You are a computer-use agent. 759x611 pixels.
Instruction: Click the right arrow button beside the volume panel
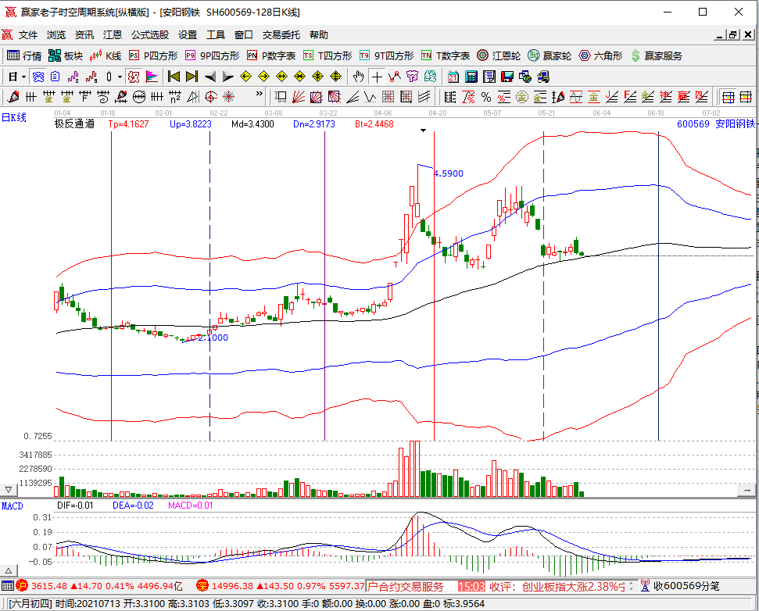pyautogui.click(x=746, y=490)
